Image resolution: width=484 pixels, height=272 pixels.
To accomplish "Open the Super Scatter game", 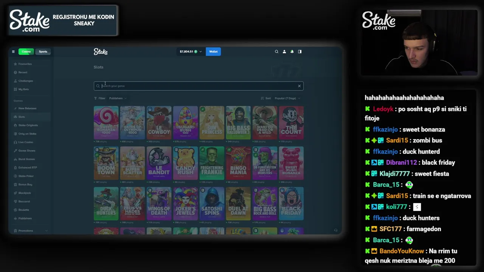I will click(x=132, y=163).
